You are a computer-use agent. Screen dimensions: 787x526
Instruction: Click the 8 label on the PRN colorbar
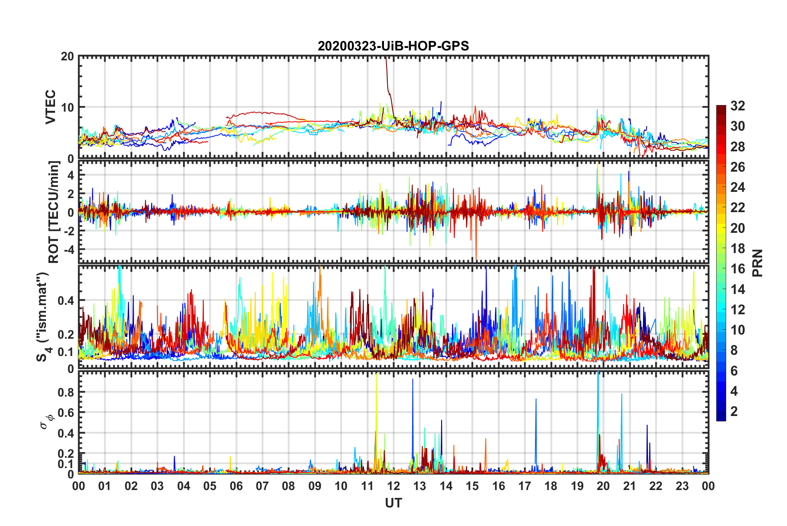734,350
